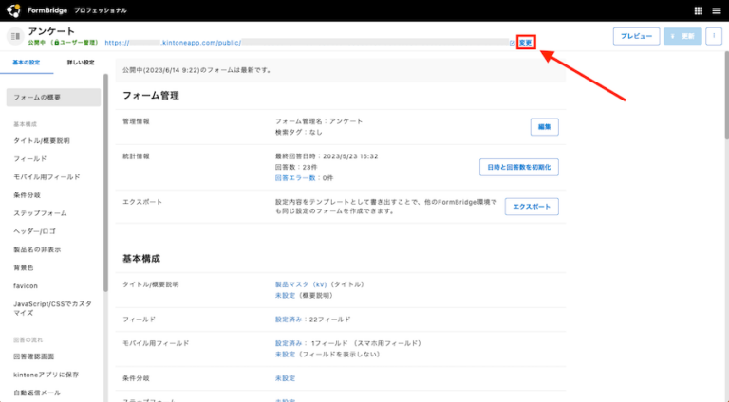Viewport: 729px width, 402px height.
Task: Open form URL via external link icon
Action: (x=513, y=43)
